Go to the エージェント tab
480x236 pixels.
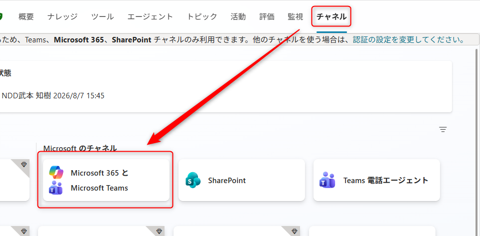coord(150,17)
